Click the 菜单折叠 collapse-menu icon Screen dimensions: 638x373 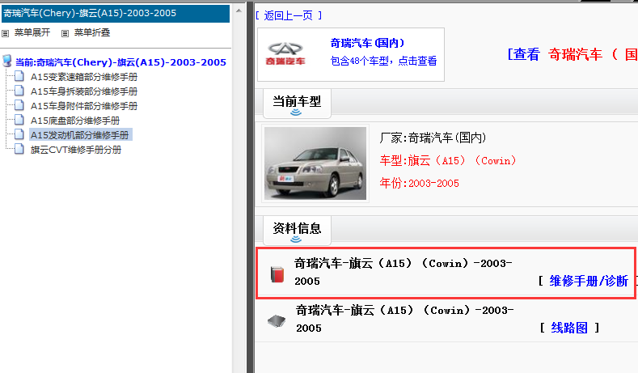65,33
